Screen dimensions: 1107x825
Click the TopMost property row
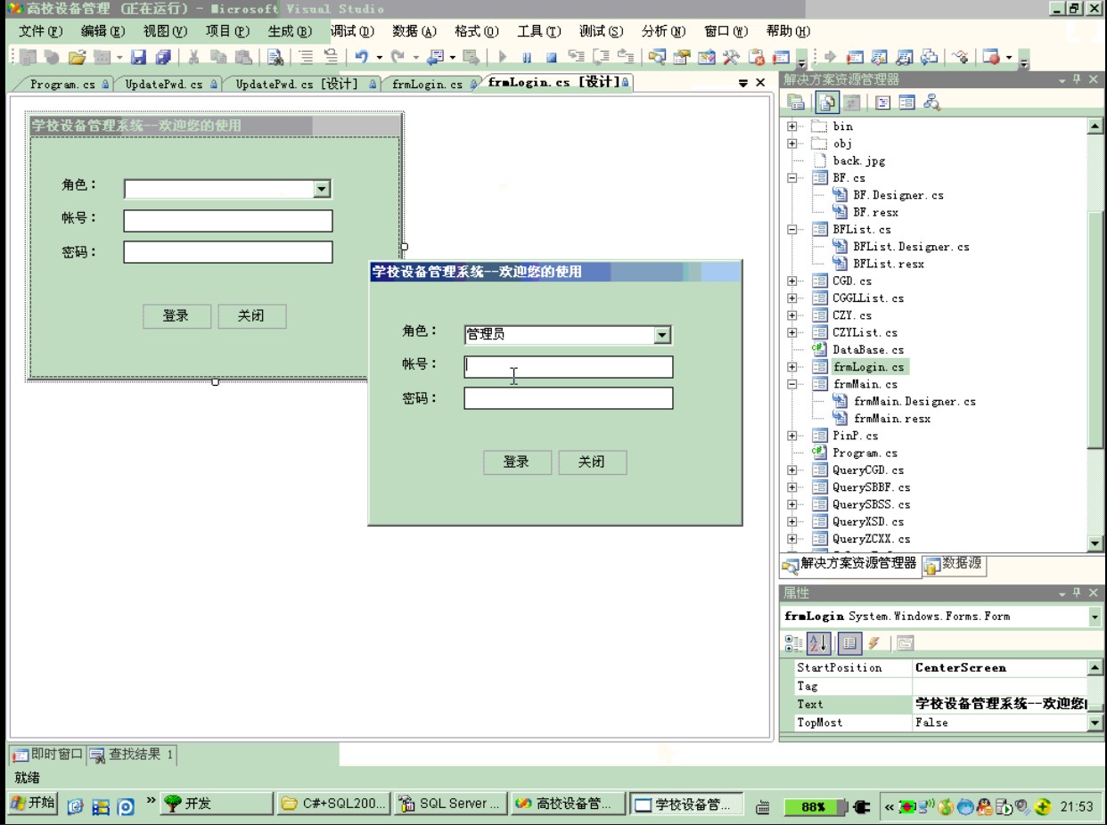pos(940,723)
